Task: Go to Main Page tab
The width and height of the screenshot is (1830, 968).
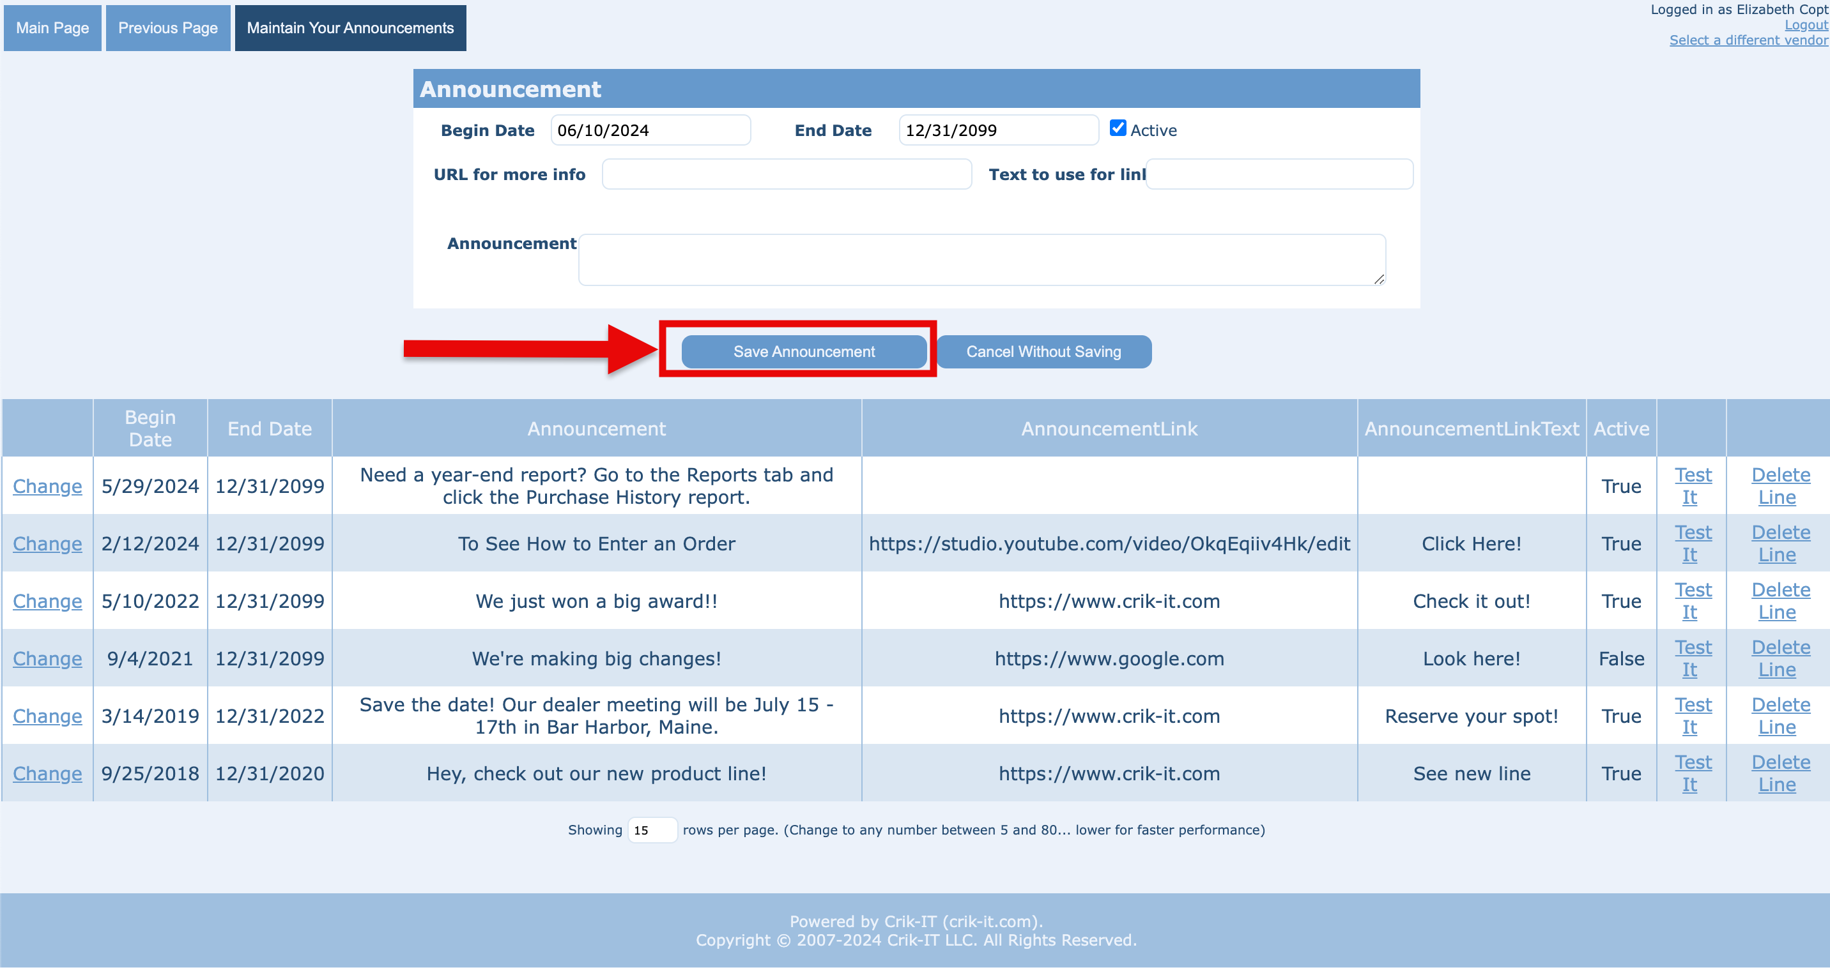Action: point(52,27)
